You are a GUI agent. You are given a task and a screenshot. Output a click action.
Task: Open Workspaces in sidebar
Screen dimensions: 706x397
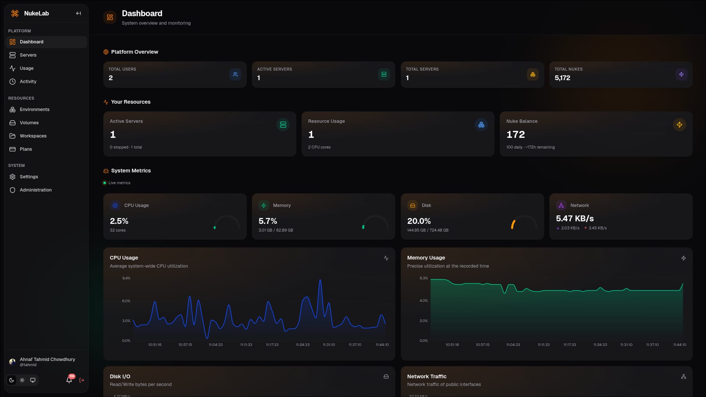point(46,136)
